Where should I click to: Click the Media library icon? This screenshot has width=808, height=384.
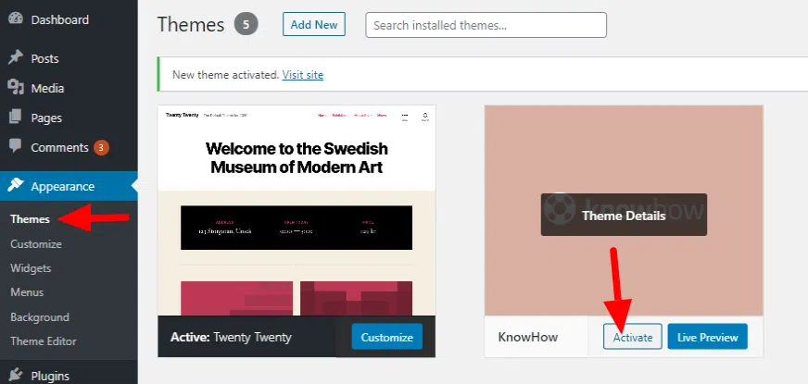(x=16, y=88)
